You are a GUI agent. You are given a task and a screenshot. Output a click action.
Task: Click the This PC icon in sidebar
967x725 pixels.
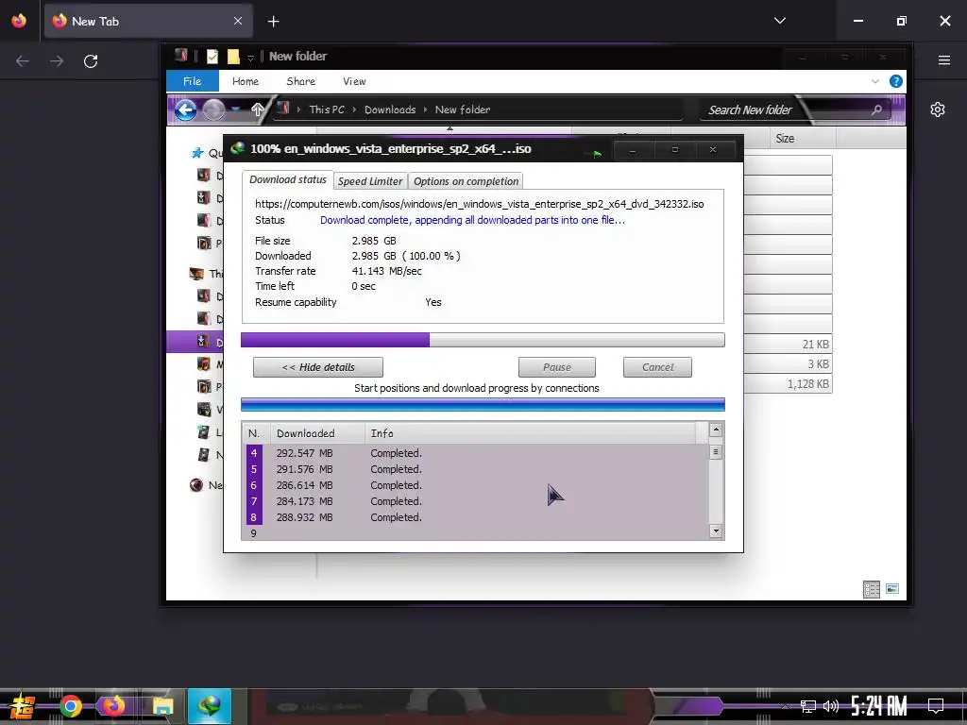coord(196,274)
